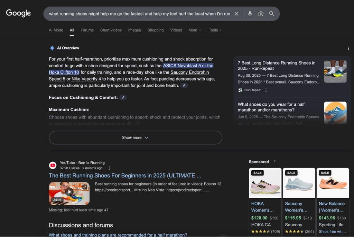Viewport: 354px width, 237px height.
Task: Open the Sponsored section three-dot menu
Action: point(274,162)
